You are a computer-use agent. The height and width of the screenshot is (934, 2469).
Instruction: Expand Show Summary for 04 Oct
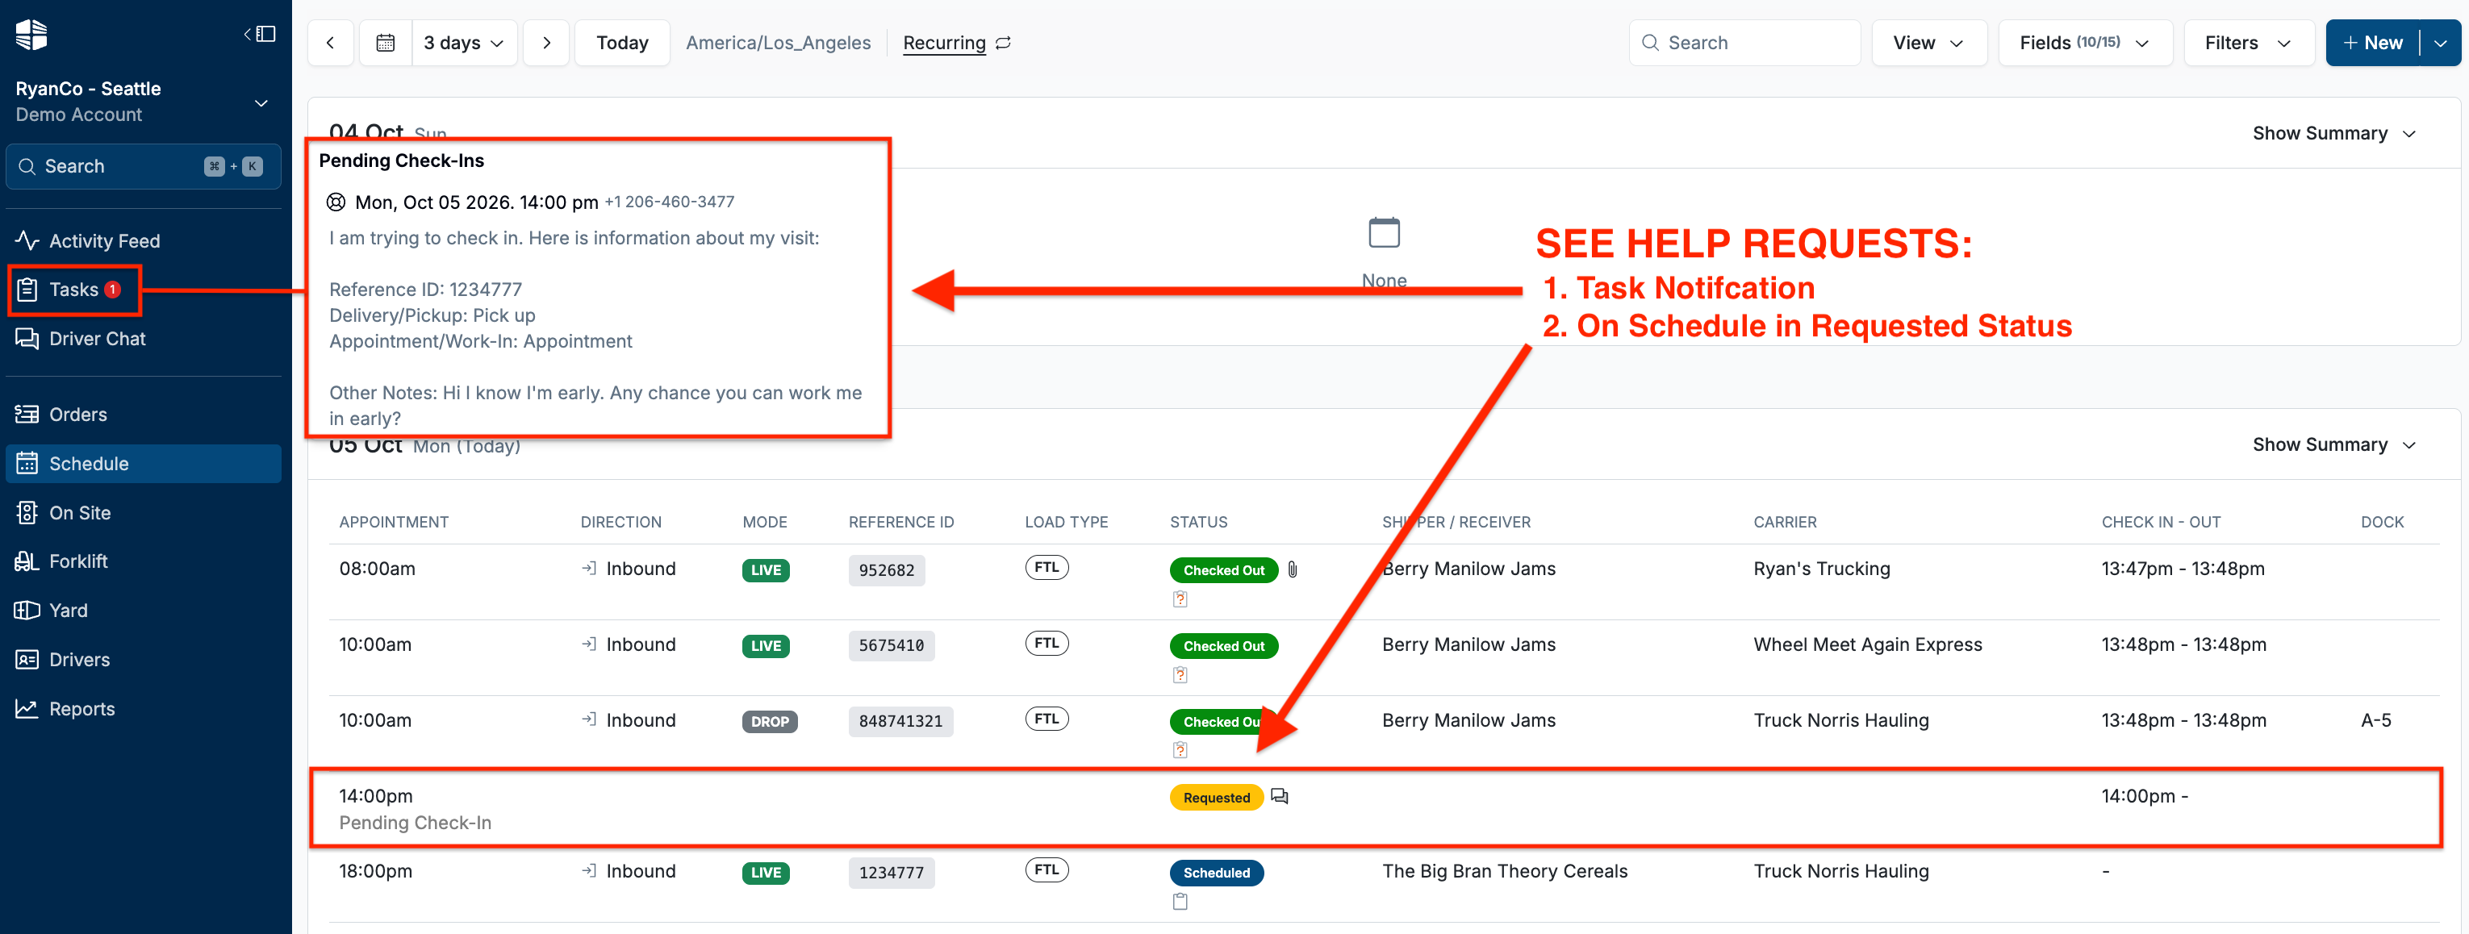point(2333,133)
